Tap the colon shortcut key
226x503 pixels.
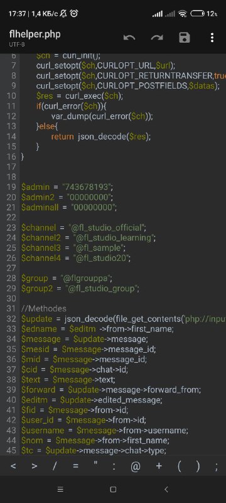114,466
